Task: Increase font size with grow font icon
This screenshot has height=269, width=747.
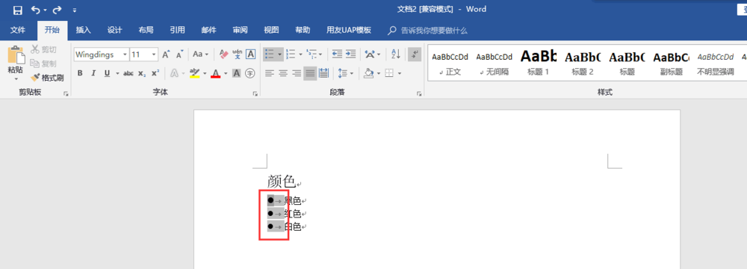Action: pos(166,55)
